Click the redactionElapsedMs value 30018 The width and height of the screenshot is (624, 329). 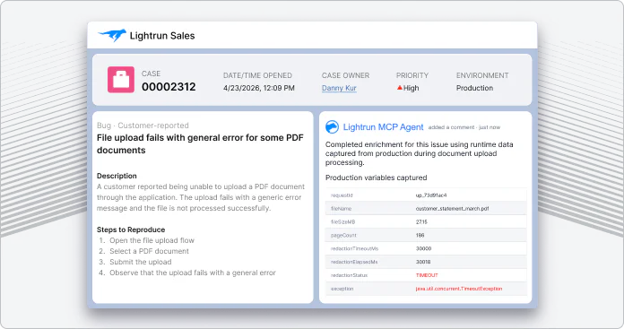point(423,262)
